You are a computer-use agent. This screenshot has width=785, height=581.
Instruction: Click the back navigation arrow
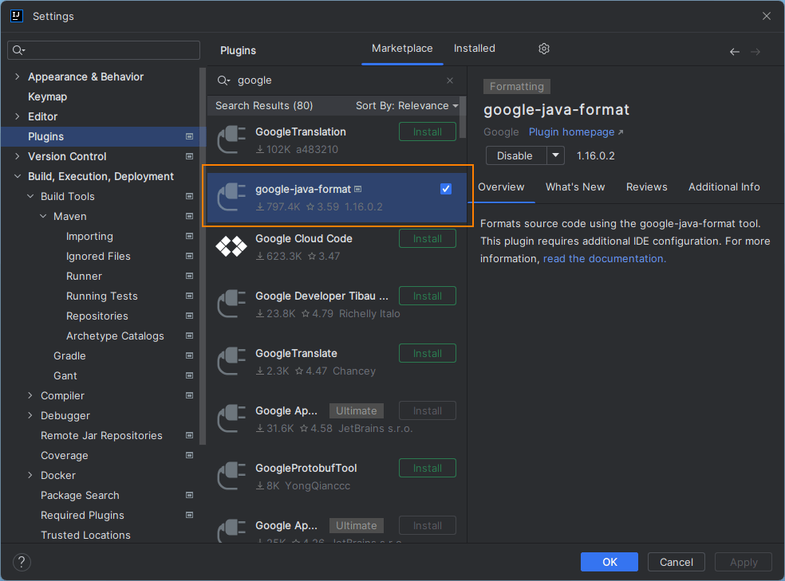tap(734, 51)
